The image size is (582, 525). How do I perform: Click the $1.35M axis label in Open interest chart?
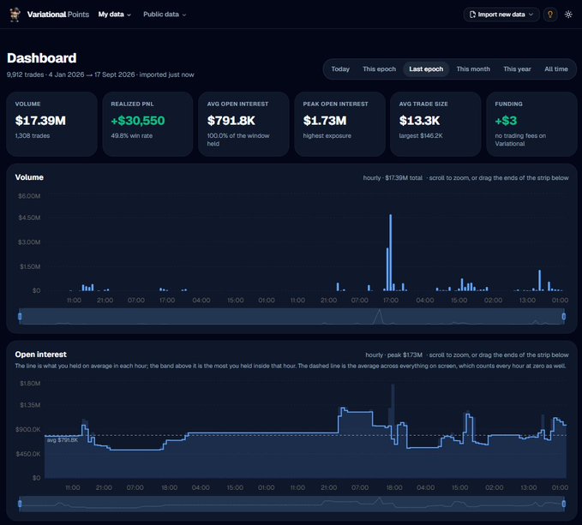[30, 405]
